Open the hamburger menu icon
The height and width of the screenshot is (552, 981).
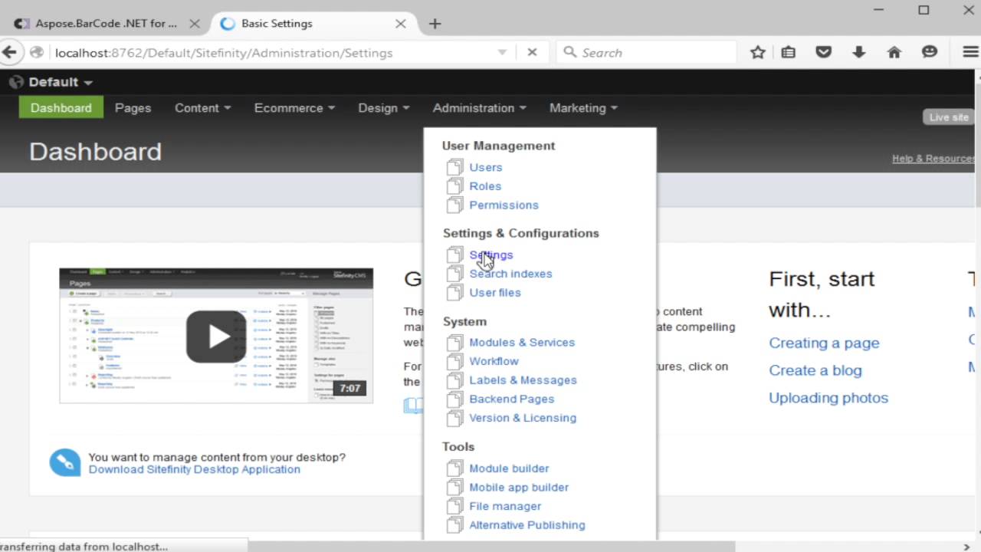(970, 52)
